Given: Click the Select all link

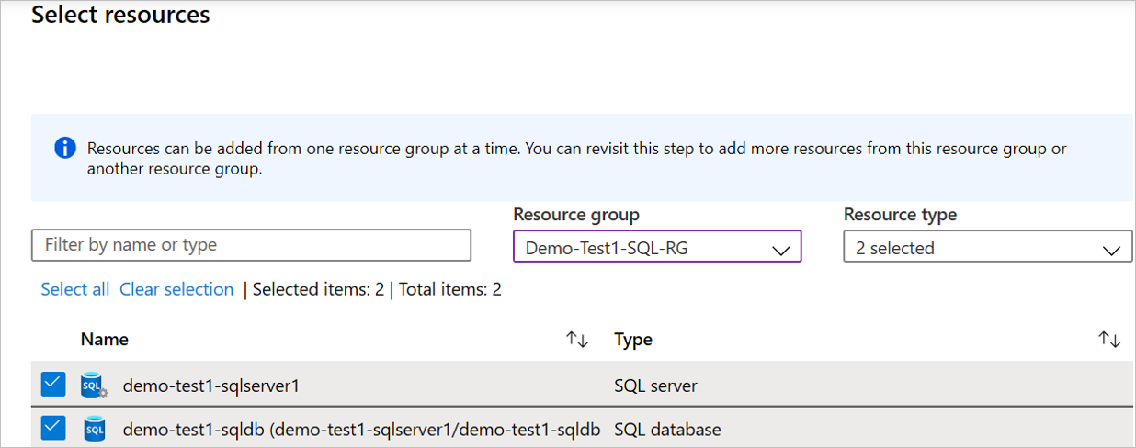Looking at the screenshot, I should pyautogui.click(x=75, y=289).
